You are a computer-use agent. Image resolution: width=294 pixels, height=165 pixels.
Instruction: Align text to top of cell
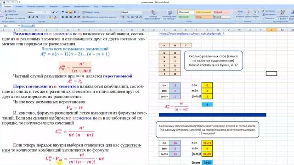(62, 12)
